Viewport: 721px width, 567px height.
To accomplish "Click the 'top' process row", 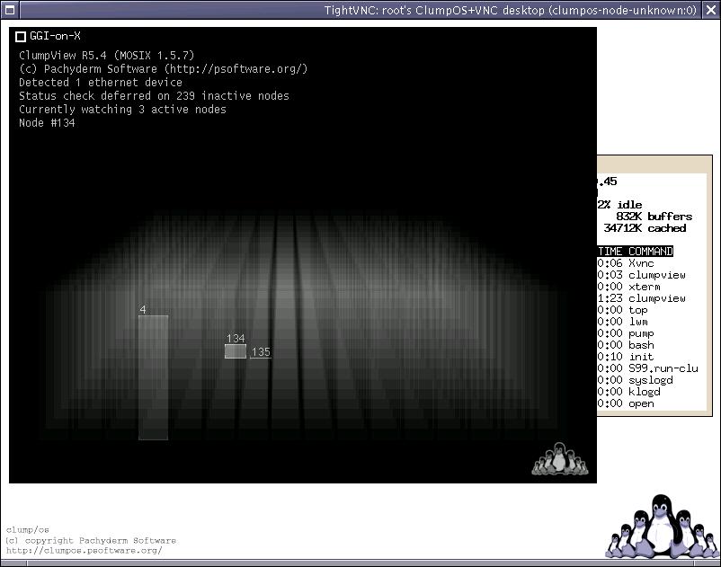I will [x=623, y=310].
